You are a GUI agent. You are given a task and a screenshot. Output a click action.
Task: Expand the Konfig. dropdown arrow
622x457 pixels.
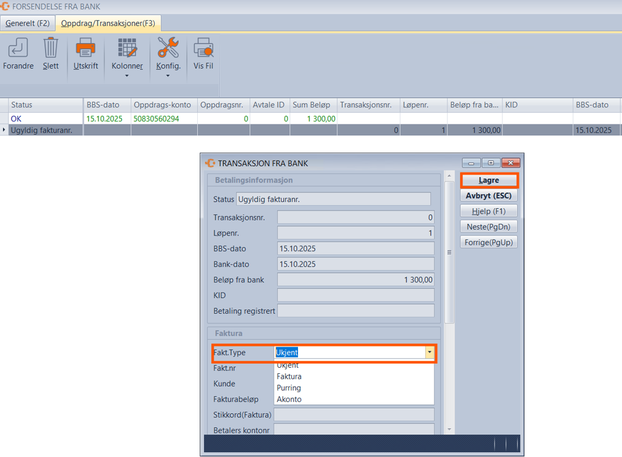(x=168, y=76)
